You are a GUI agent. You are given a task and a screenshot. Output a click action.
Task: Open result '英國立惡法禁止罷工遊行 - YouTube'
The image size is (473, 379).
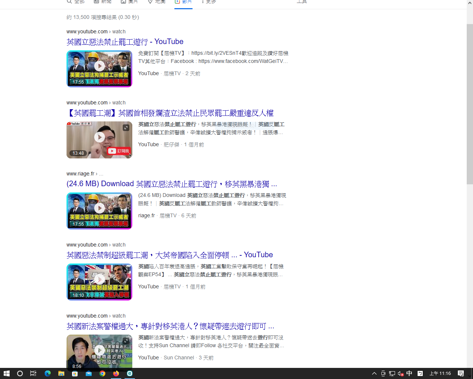[125, 42]
